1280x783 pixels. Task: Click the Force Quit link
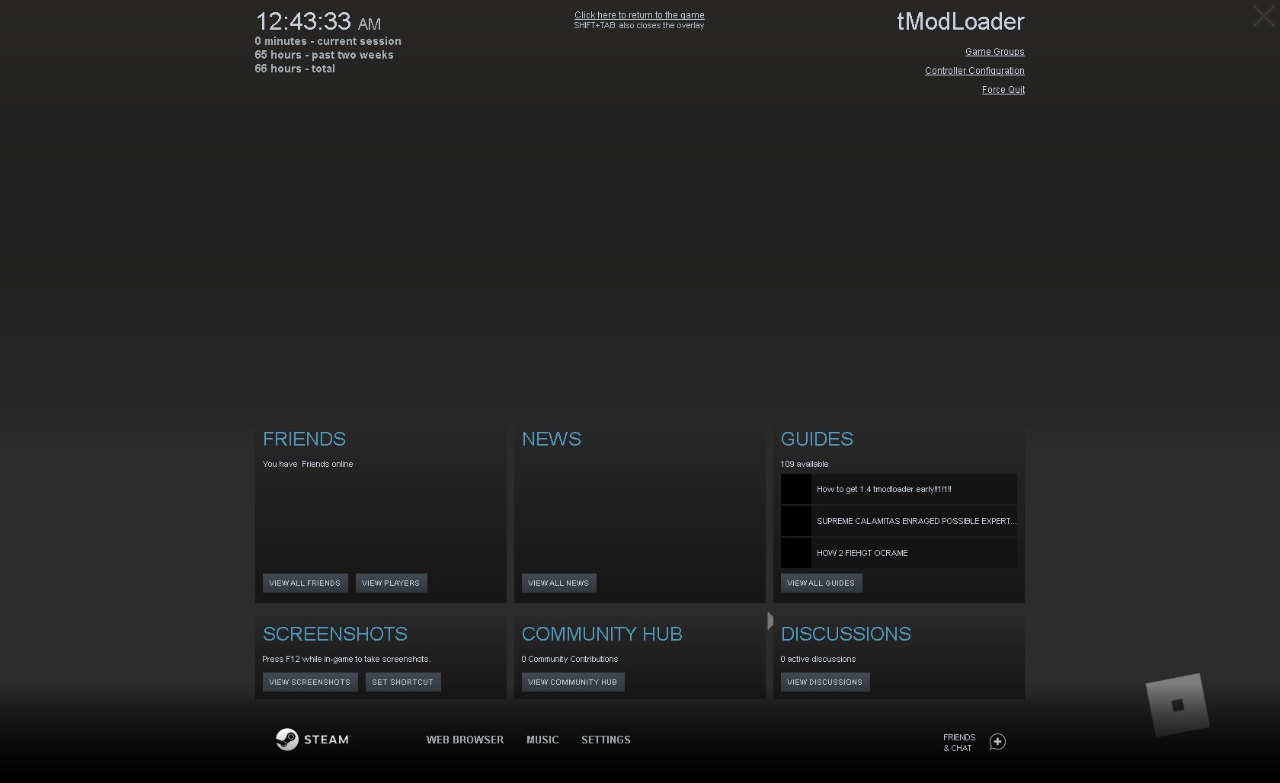click(x=1003, y=90)
